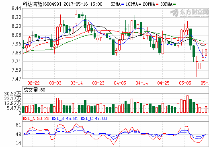Click the 04-14 date label

[141, 83]
